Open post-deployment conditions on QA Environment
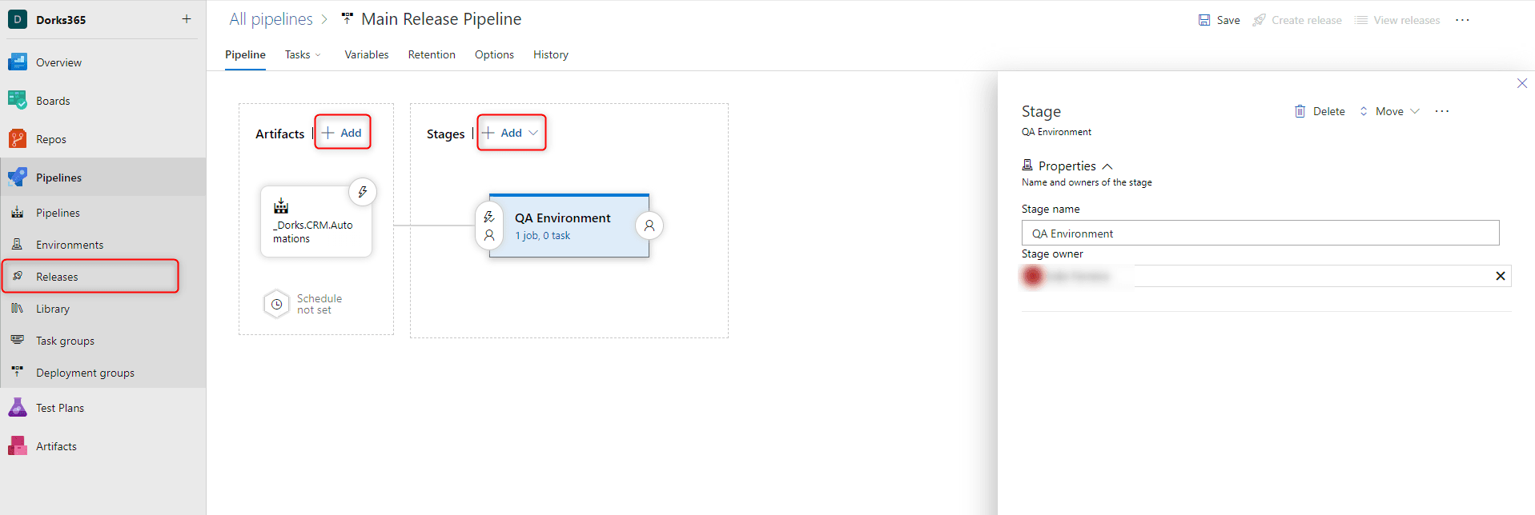Screen dimensions: 1535x515 [x=649, y=226]
